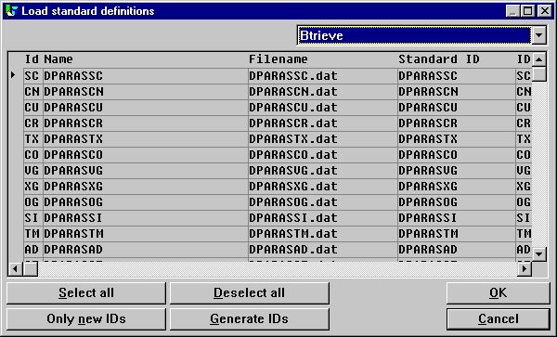Click the vertical scrollbar up arrow
This screenshot has height=337, width=557.
[x=538, y=59]
